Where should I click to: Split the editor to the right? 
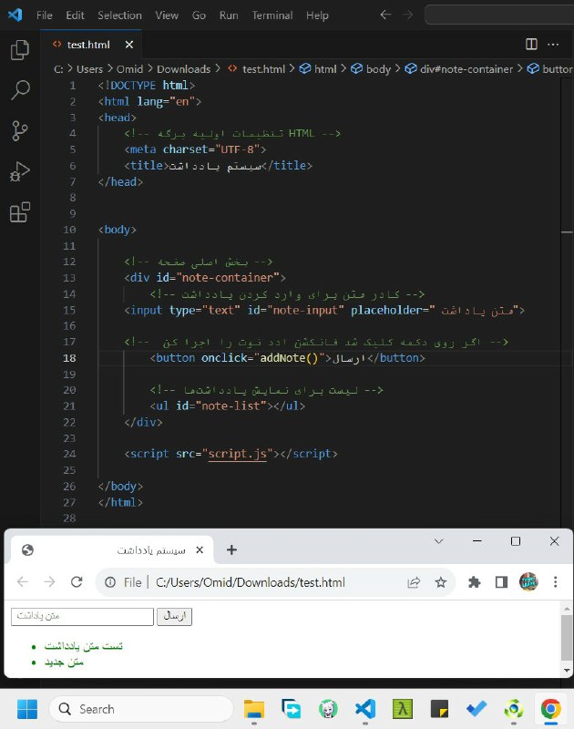tap(531, 44)
